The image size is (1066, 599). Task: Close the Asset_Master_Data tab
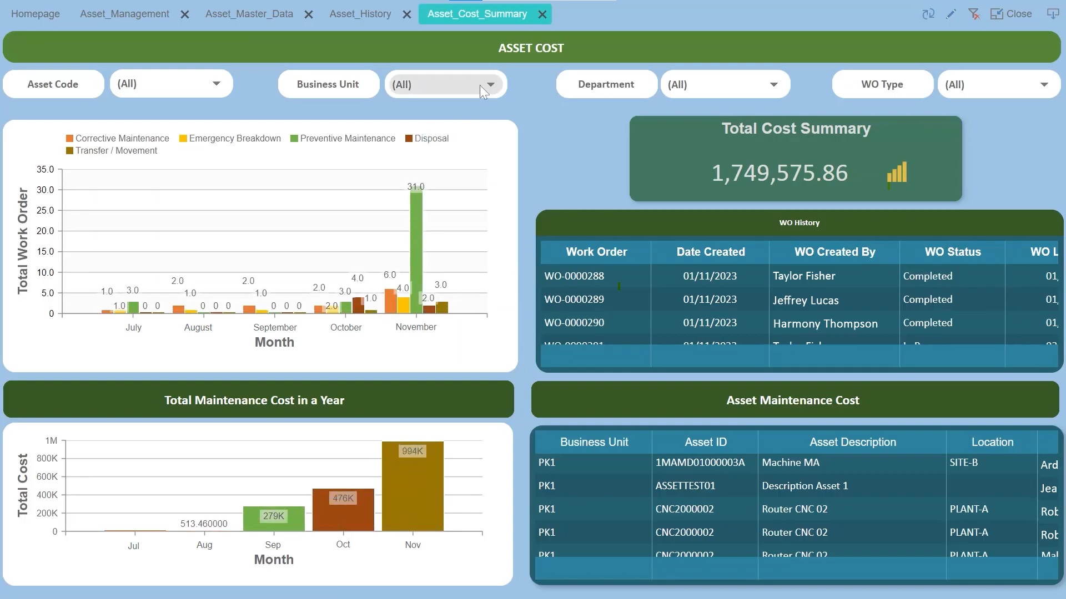[x=309, y=15]
